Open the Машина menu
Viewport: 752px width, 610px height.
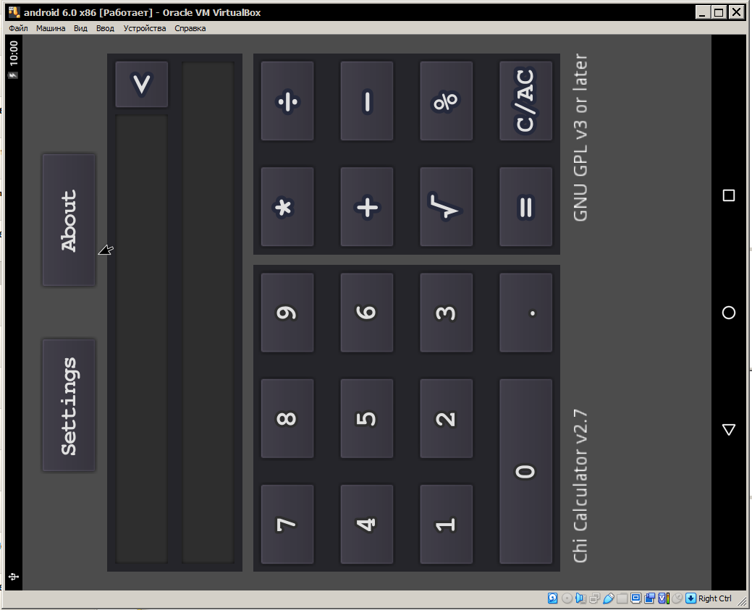pyautogui.click(x=51, y=28)
